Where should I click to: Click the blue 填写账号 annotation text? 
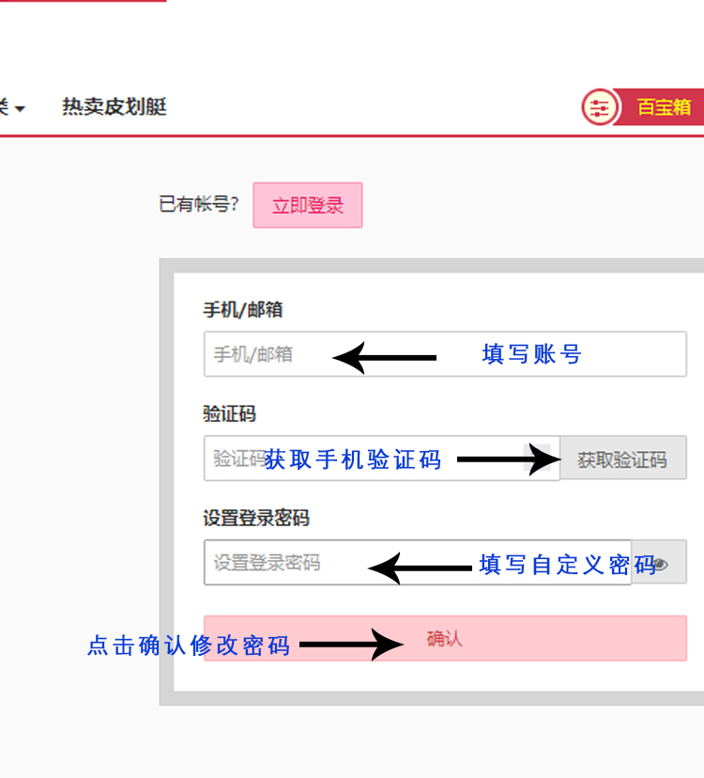click(x=531, y=354)
